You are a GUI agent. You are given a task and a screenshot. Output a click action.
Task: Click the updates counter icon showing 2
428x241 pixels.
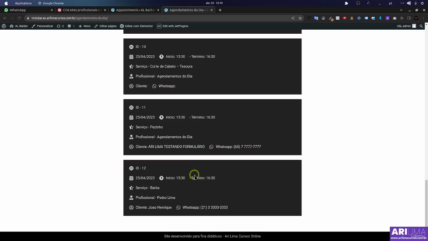point(60,26)
